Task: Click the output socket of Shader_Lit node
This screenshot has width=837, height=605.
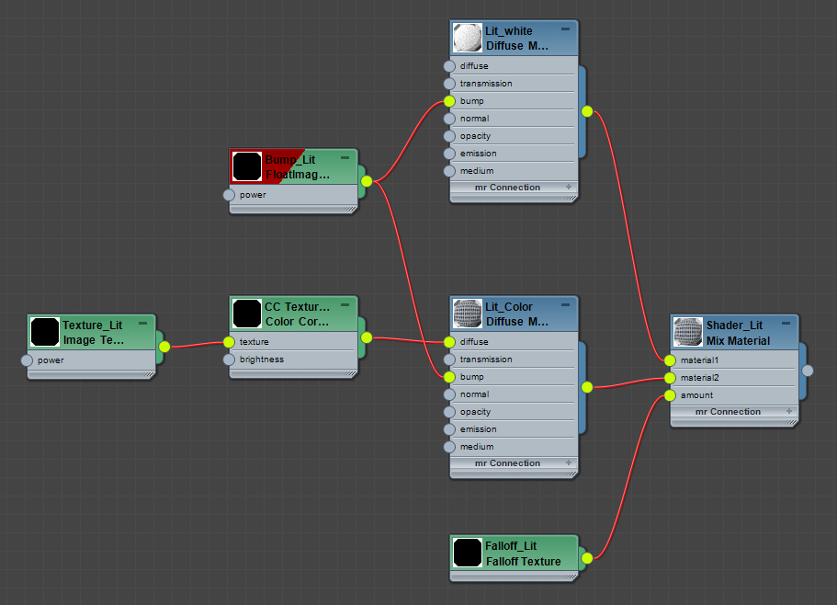Action: click(x=808, y=370)
